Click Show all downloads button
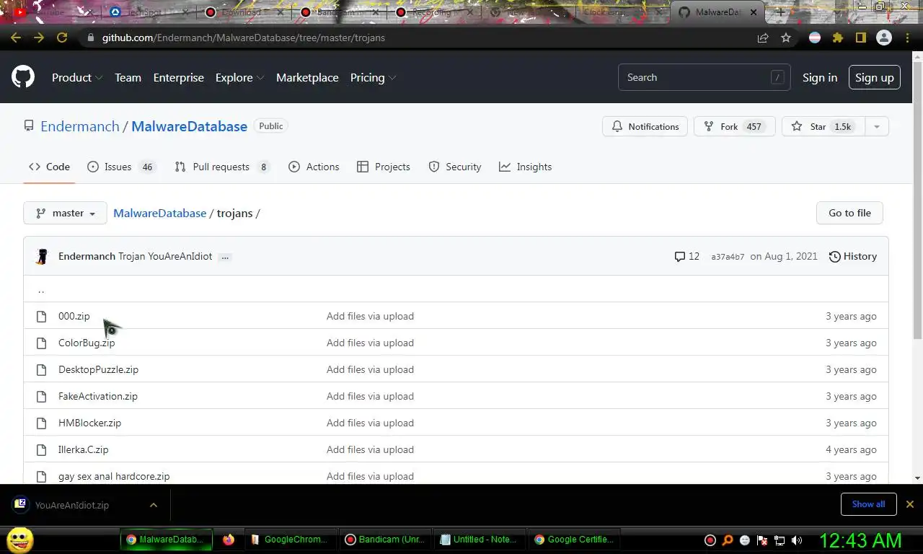 click(868, 504)
